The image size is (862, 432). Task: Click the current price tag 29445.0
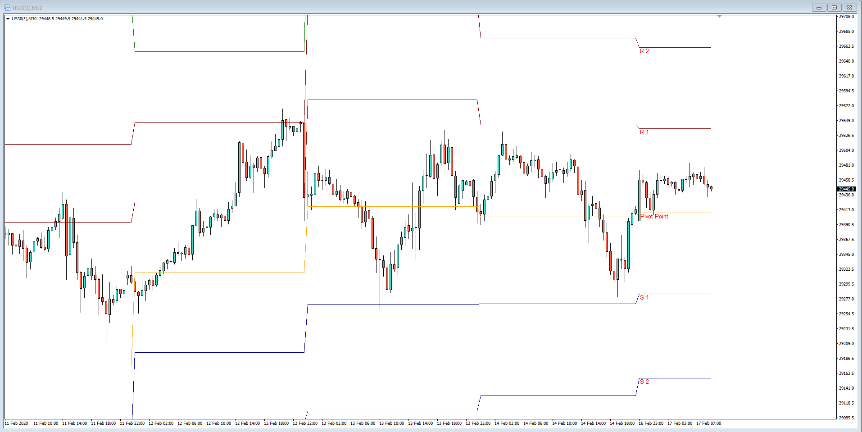(x=846, y=189)
